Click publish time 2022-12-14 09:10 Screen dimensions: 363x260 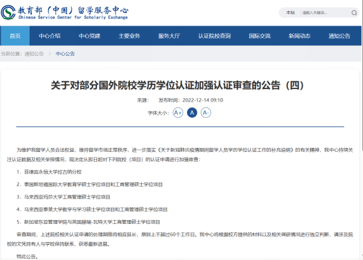click(203, 100)
